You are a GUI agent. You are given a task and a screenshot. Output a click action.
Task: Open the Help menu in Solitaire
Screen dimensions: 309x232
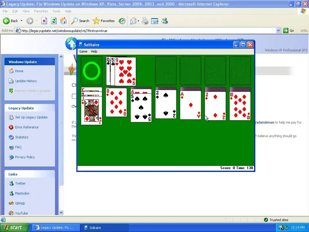pyautogui.click(x=94, y=51)
